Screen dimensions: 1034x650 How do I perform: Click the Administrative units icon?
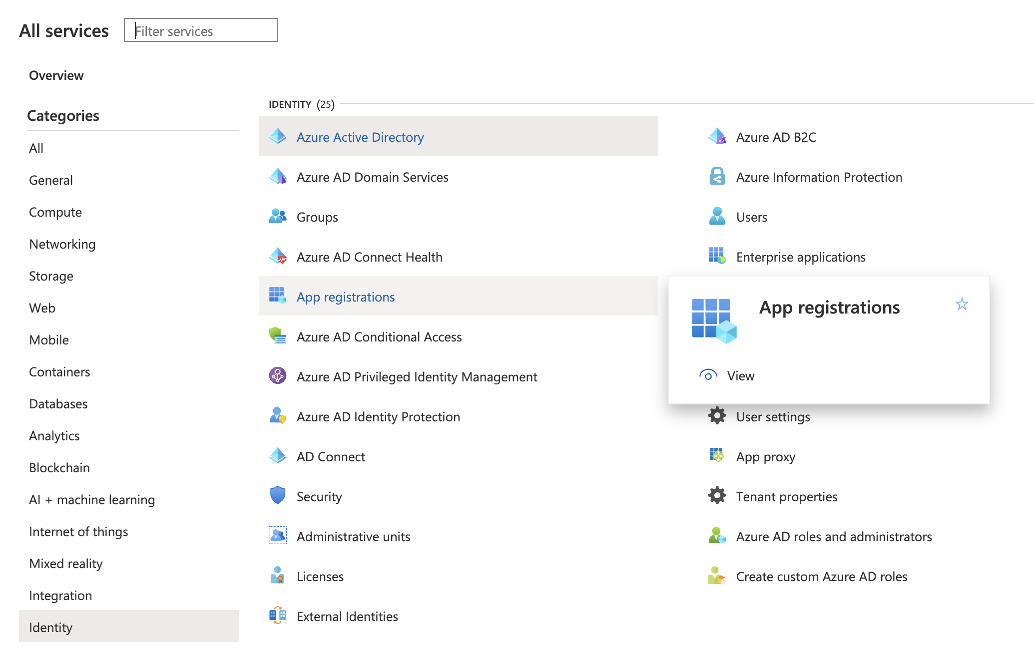click(x=278, y=536)
